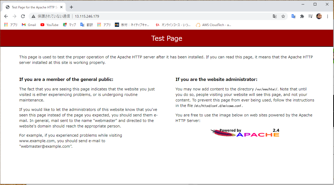Viewport: 334px width, 185px height.
Task: Open the AWS CloudTech bookmark
Action: tap(214, 25)
